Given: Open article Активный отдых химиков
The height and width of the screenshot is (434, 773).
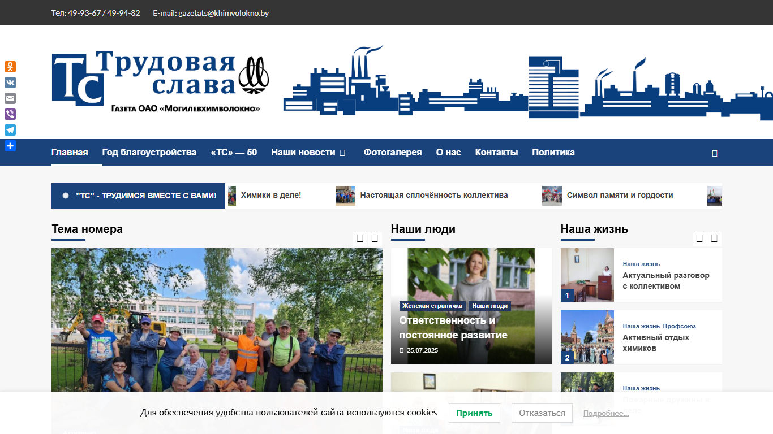Looking at the screenshot, I should point(656,342).
